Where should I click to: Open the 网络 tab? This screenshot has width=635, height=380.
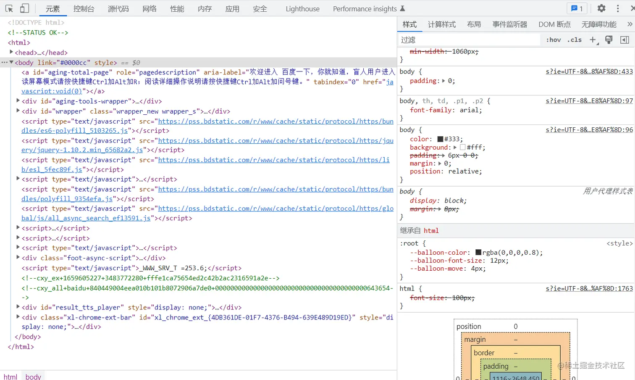(x=149, y=9)
